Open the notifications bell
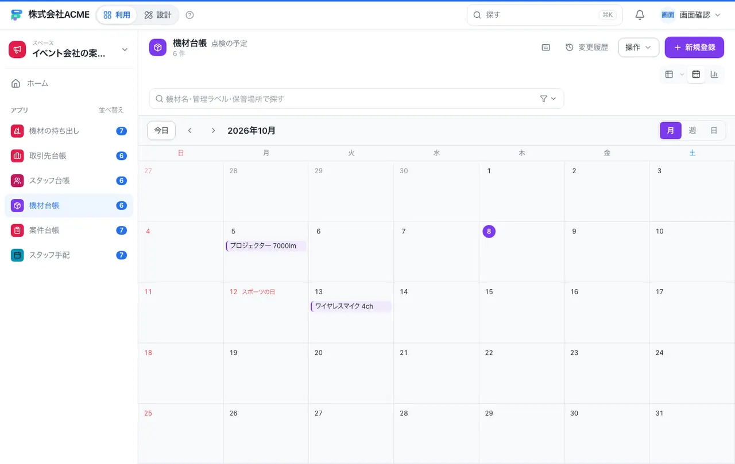The image size is (735, 464). (x=640, y=15)
